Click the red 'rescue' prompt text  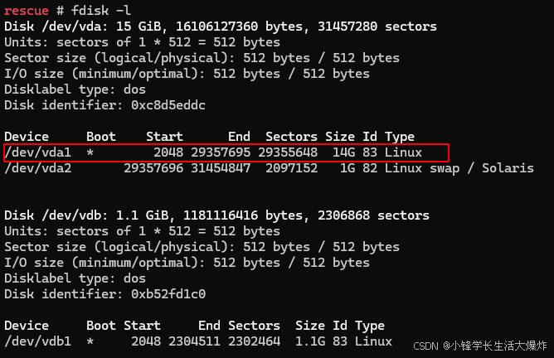(x=27, y=11)
